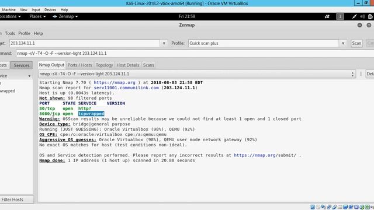374x210 pixels.
Task: Open the VirtualBox Devices menu
Action: click(50, 10)
